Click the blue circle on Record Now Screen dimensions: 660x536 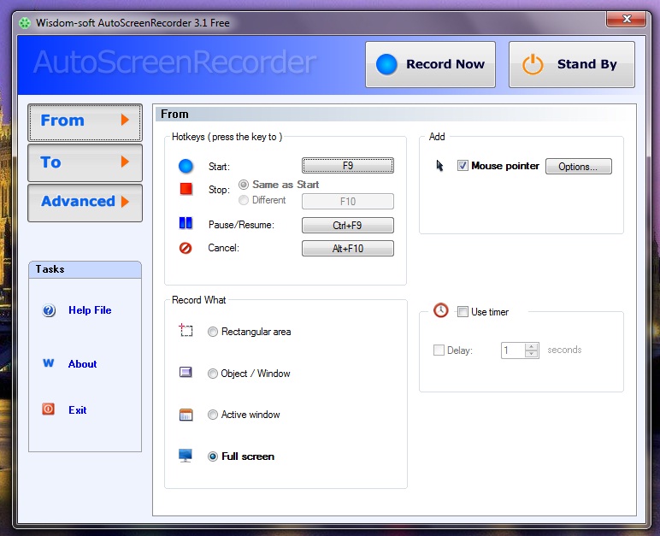(x=386, y=64)
